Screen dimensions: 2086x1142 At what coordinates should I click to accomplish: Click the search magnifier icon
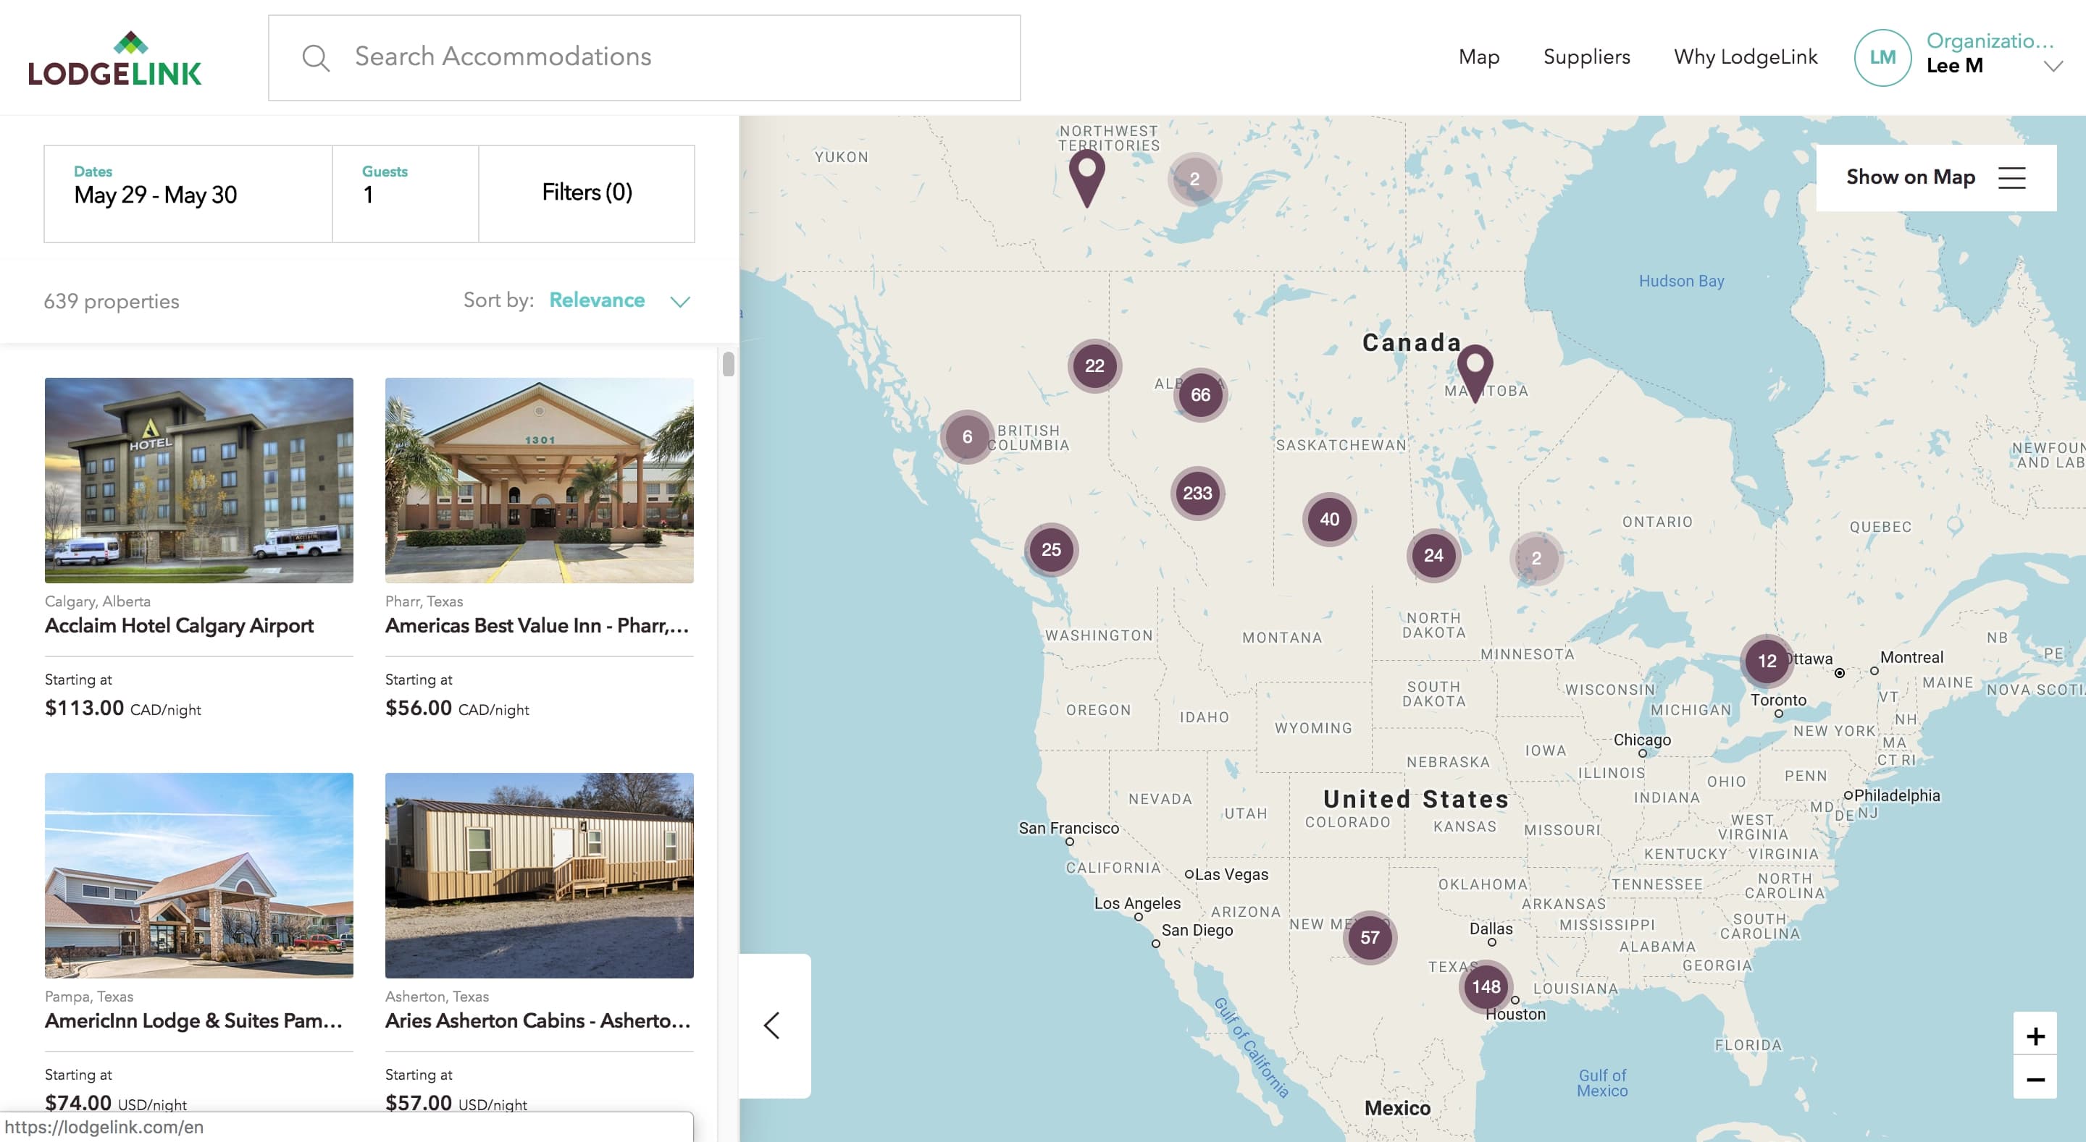315,57
